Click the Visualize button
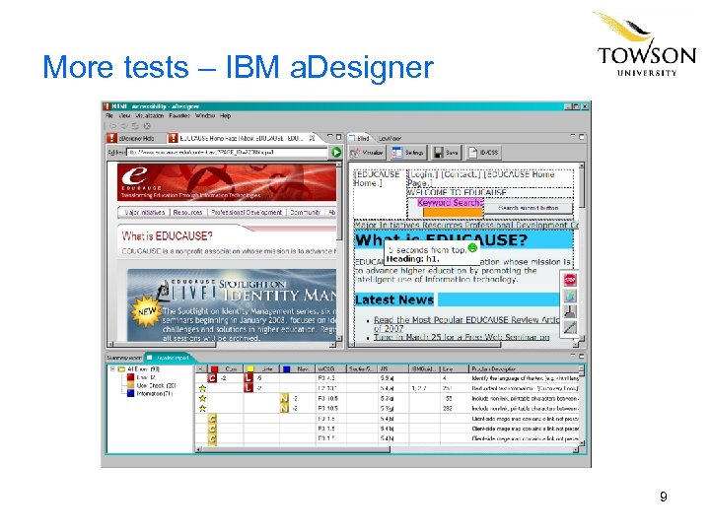 click(367, 153)
